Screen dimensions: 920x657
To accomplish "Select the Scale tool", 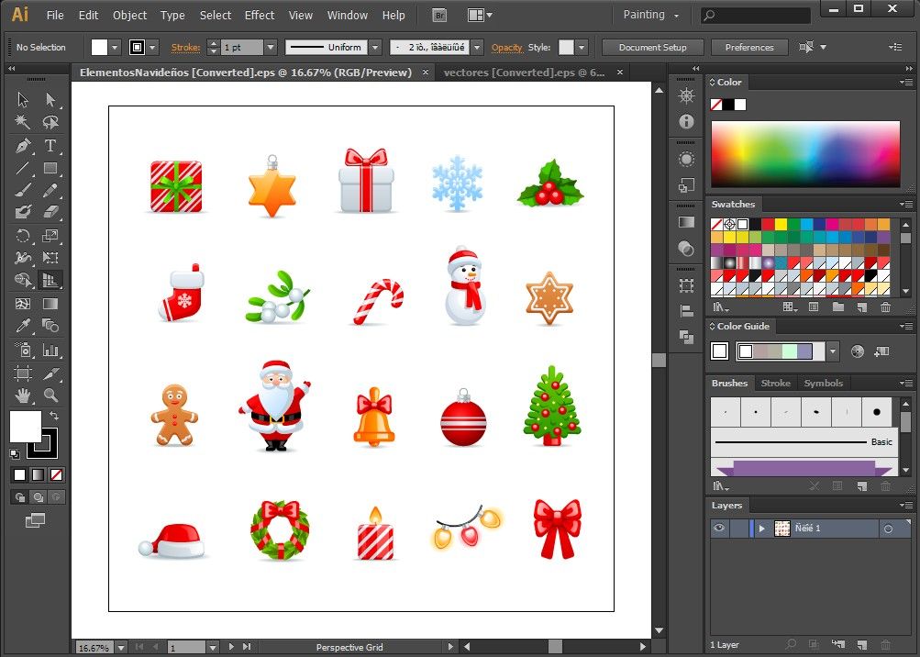I will click(50, 236).
